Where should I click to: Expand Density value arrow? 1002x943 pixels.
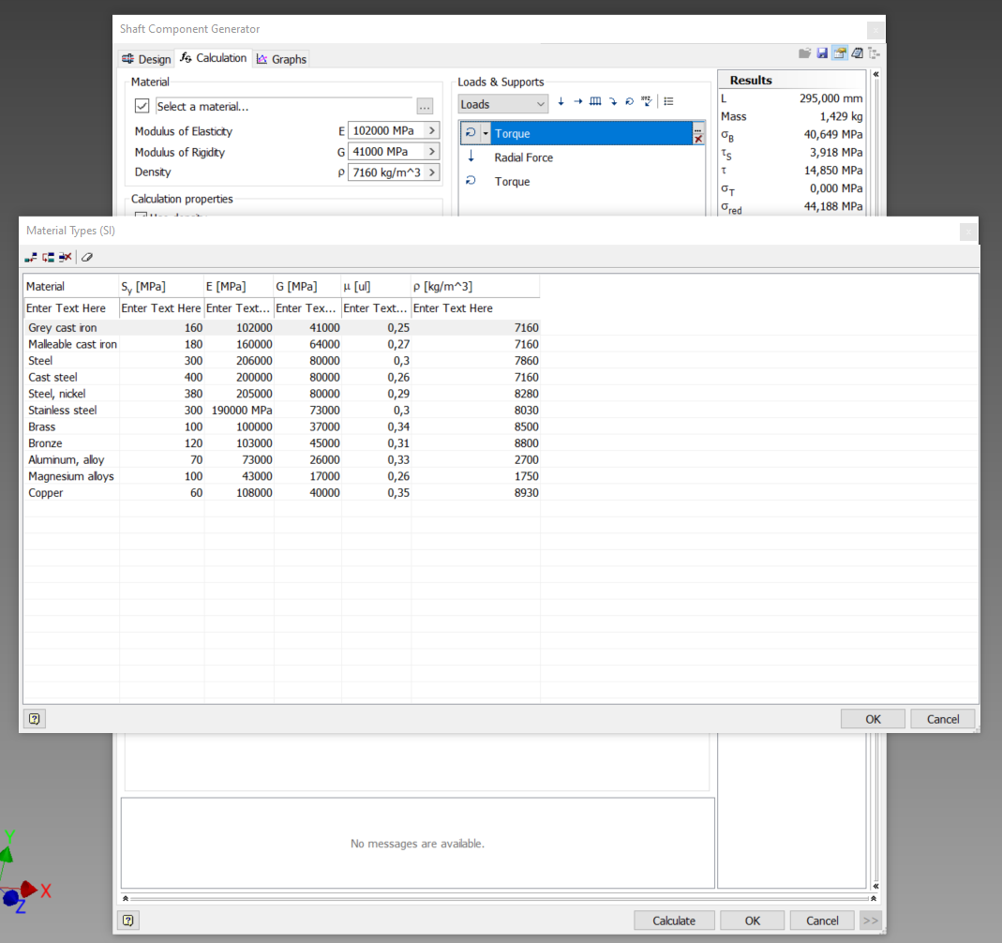[x=432, y=172]
